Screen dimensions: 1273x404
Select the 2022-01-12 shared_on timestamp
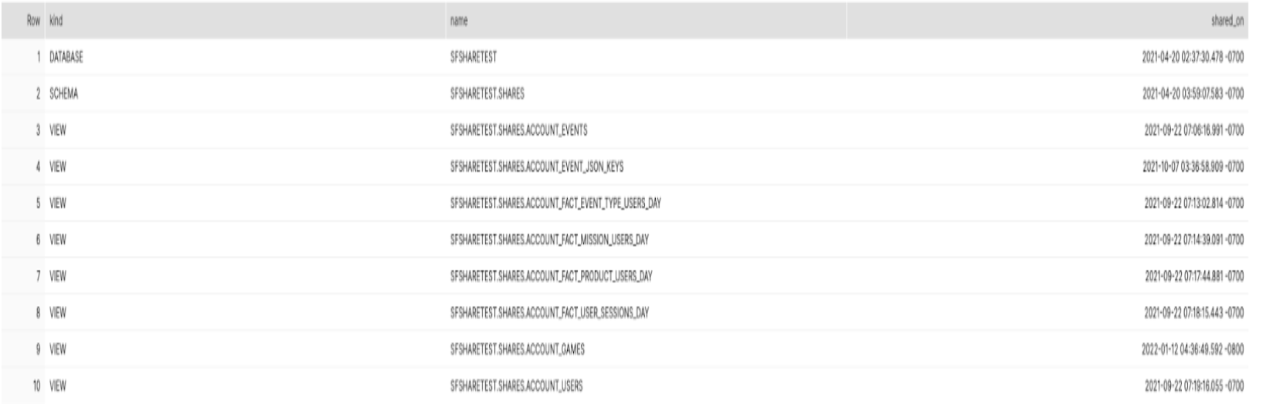point(1193,349)
